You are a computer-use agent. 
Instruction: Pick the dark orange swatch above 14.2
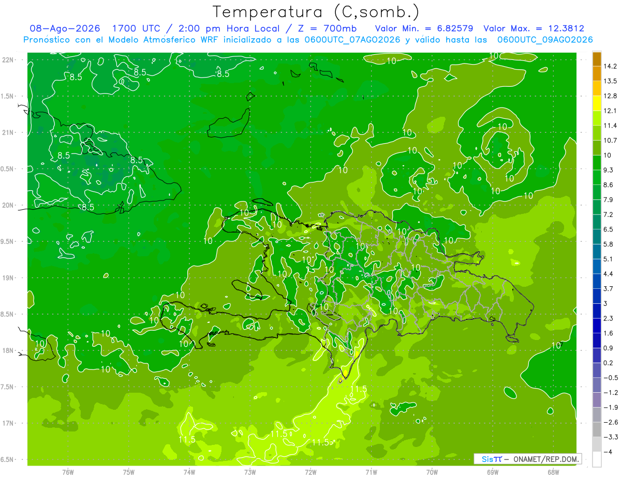pyautogui.click(x=597, y=59)
